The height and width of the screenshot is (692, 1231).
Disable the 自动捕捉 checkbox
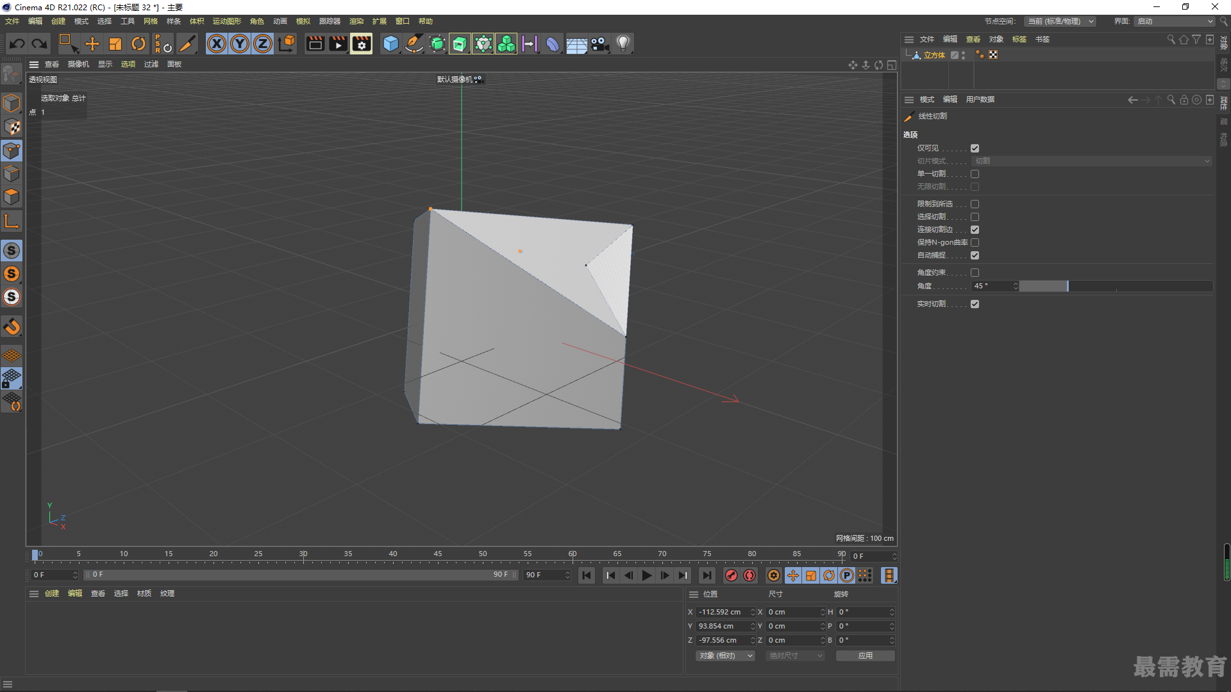tap(975, 255)
